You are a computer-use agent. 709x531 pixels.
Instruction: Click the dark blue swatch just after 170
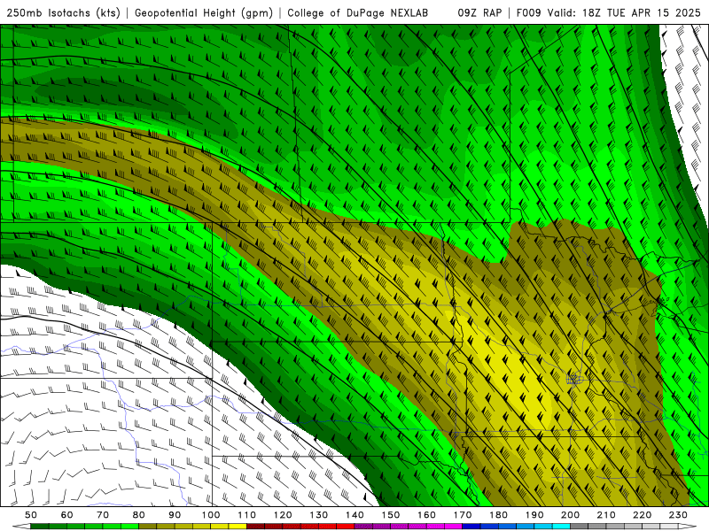coord(471,527)
